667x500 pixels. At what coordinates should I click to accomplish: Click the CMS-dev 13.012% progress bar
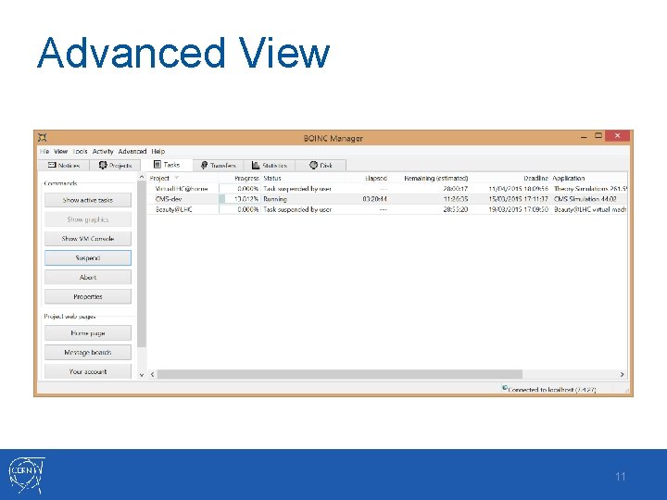(240, 199)
